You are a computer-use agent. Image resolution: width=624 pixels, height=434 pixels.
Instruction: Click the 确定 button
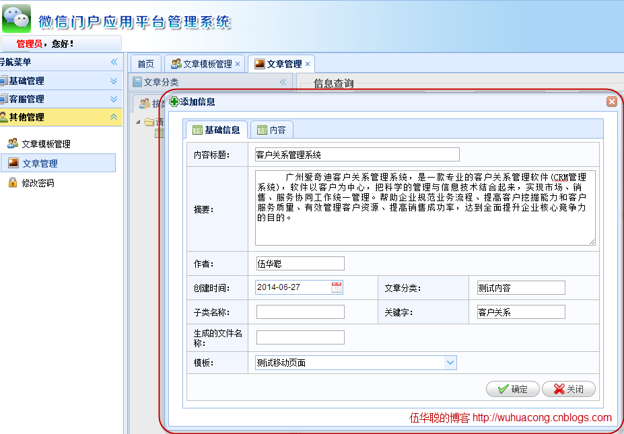click(x=512, y=389)
